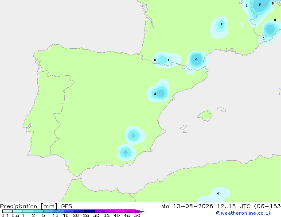
Task: Click the 'Precipitation [mm]' title text
Action: point(29,206)
